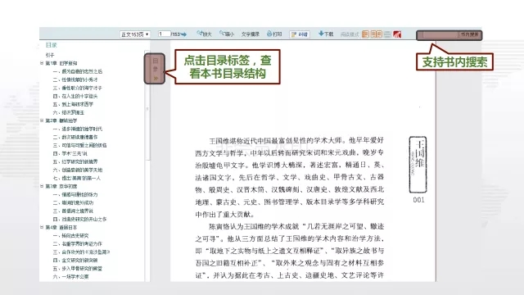
Task: Open chapter title 第2章 in contents
Action: [x=61, y=120]
